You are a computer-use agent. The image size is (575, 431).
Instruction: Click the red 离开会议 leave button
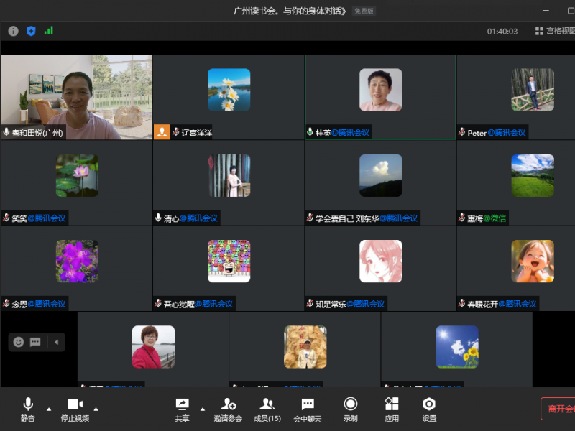[559, 409]
